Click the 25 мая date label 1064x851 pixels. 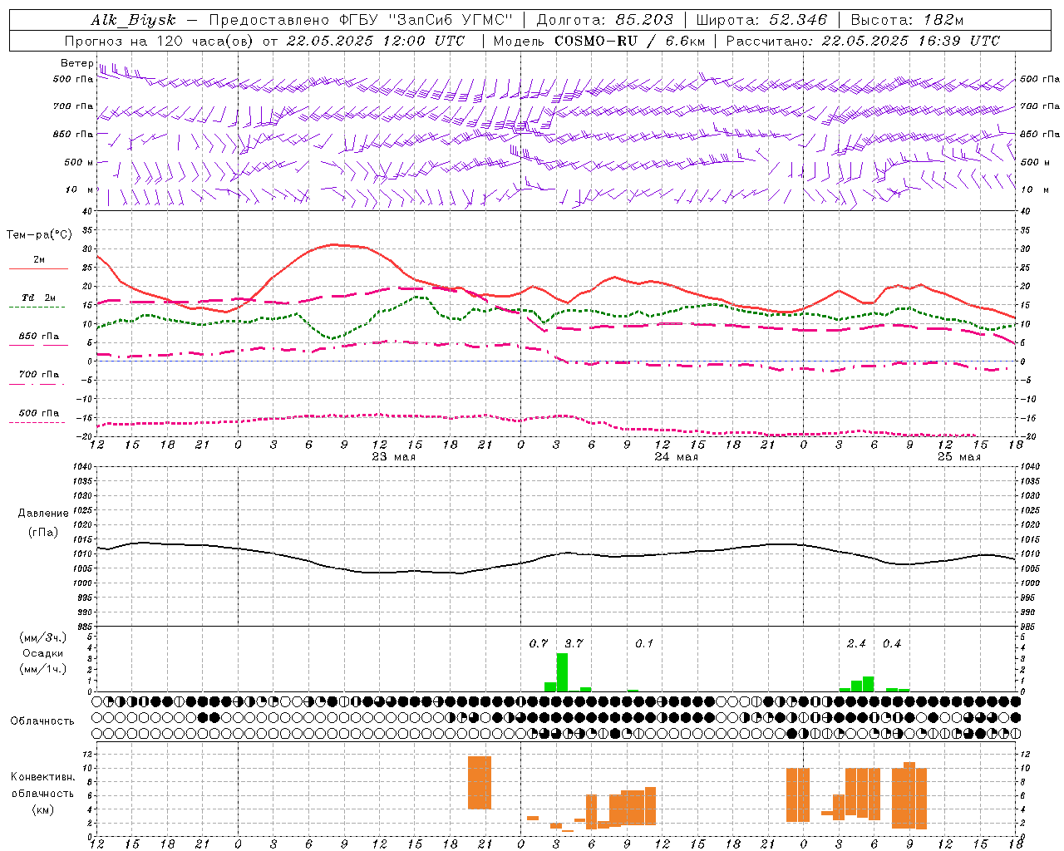coord(958,456)
